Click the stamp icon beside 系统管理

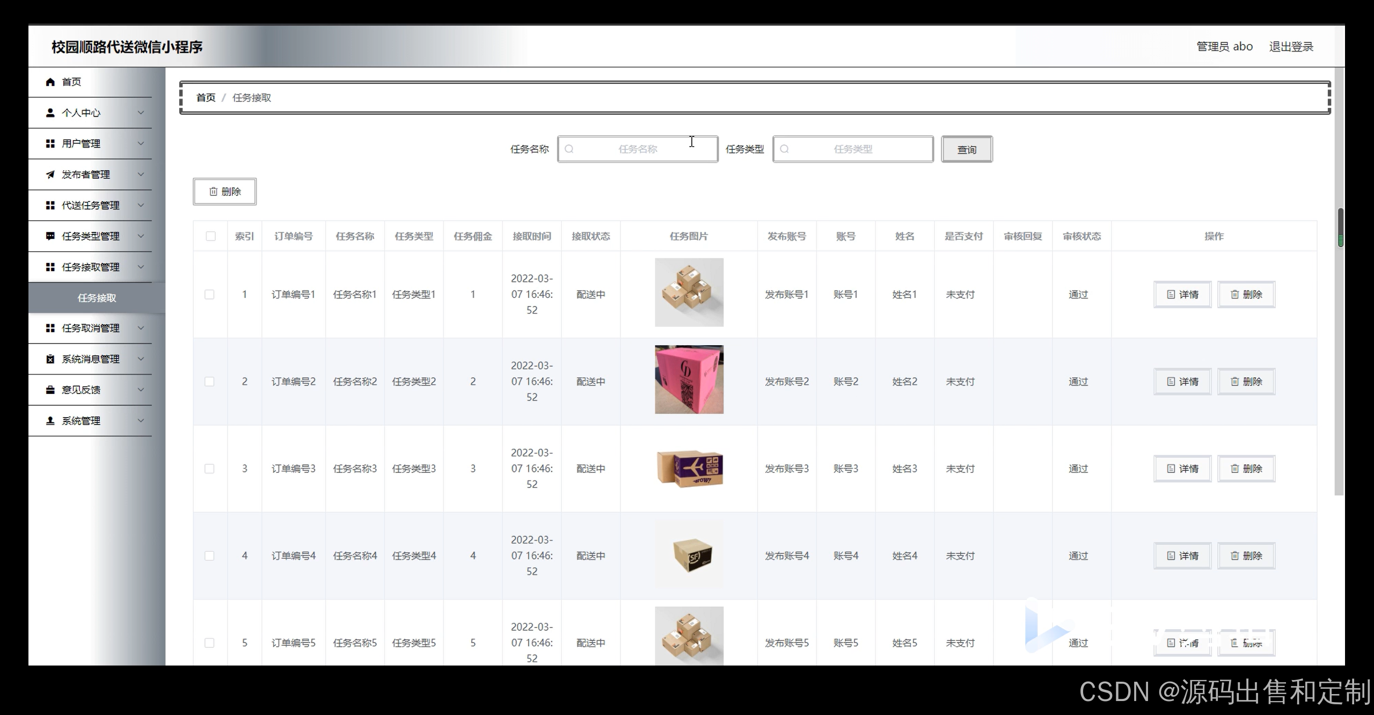50,421
